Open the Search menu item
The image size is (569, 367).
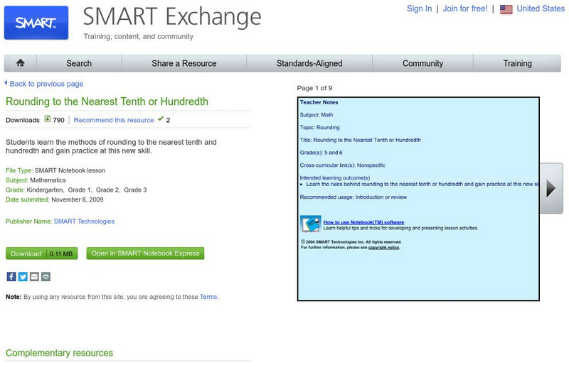click(79, 63)
